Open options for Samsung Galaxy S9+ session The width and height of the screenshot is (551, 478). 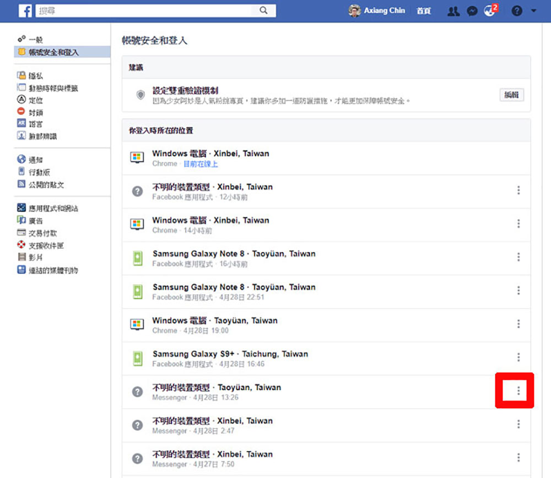[518, 357]
